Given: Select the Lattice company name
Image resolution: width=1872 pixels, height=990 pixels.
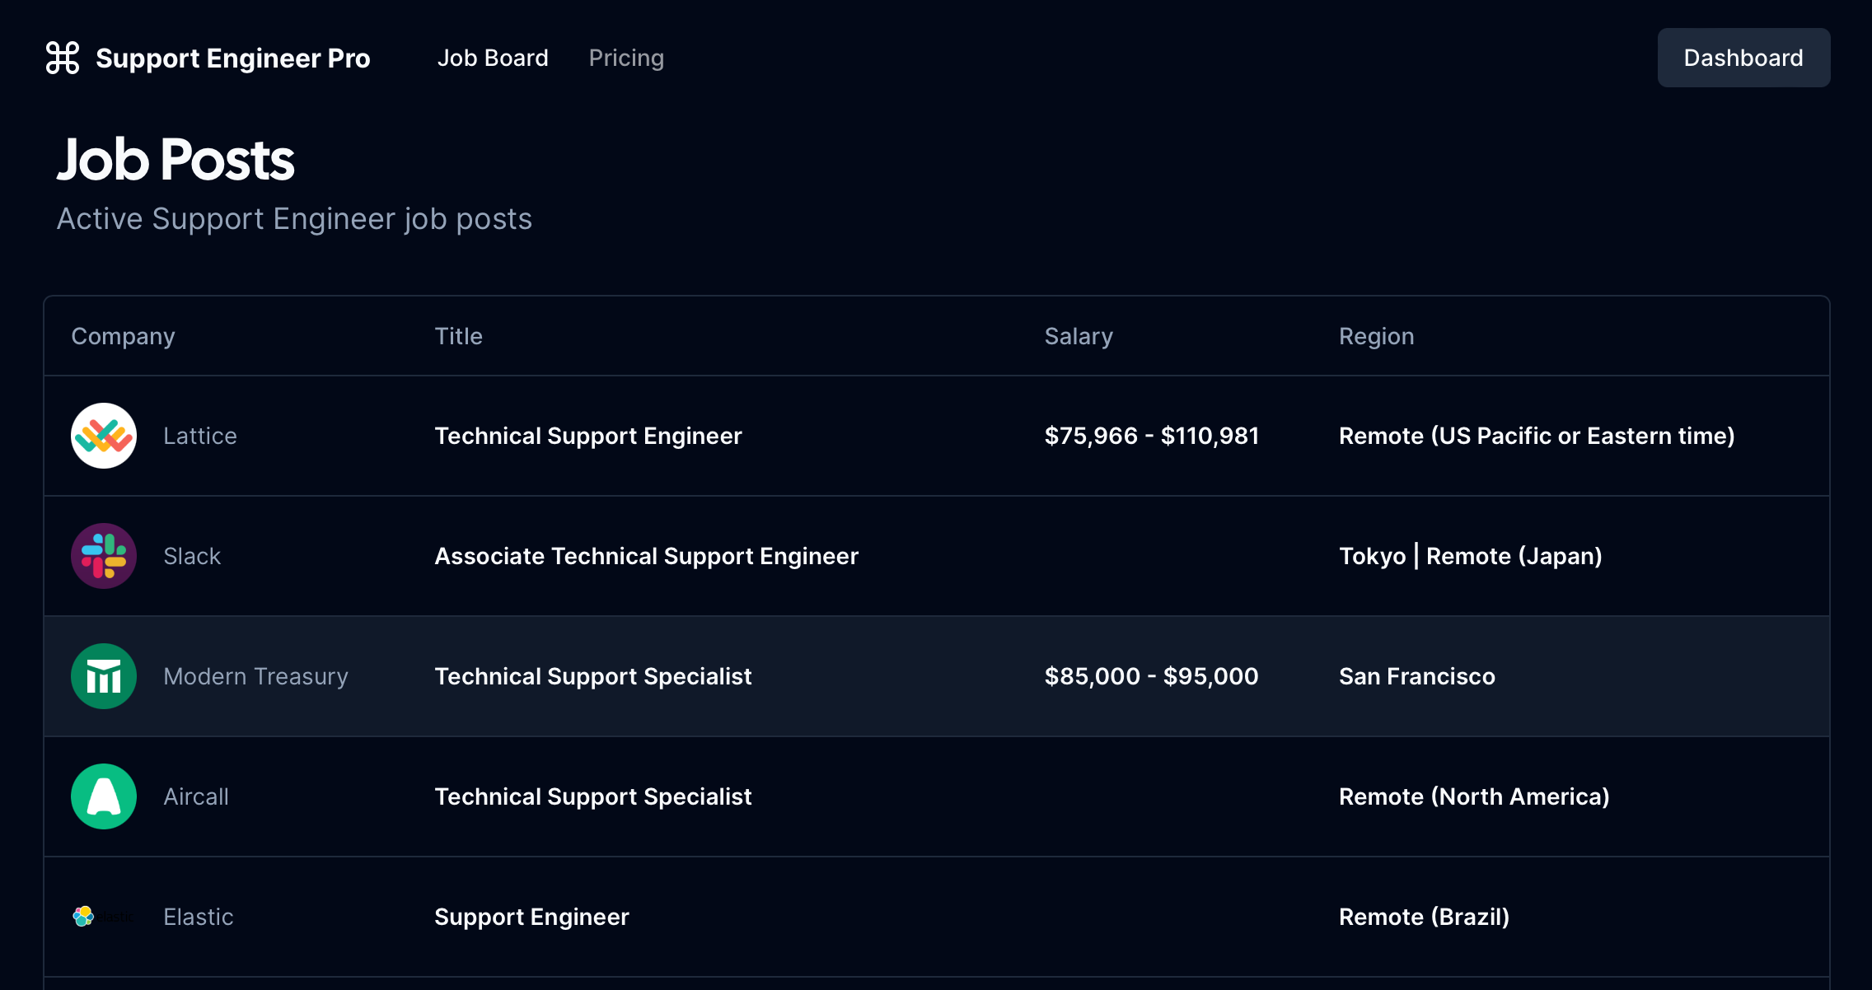Looking at the screenshot, I should pyautogui.click(x=200, y=436).
